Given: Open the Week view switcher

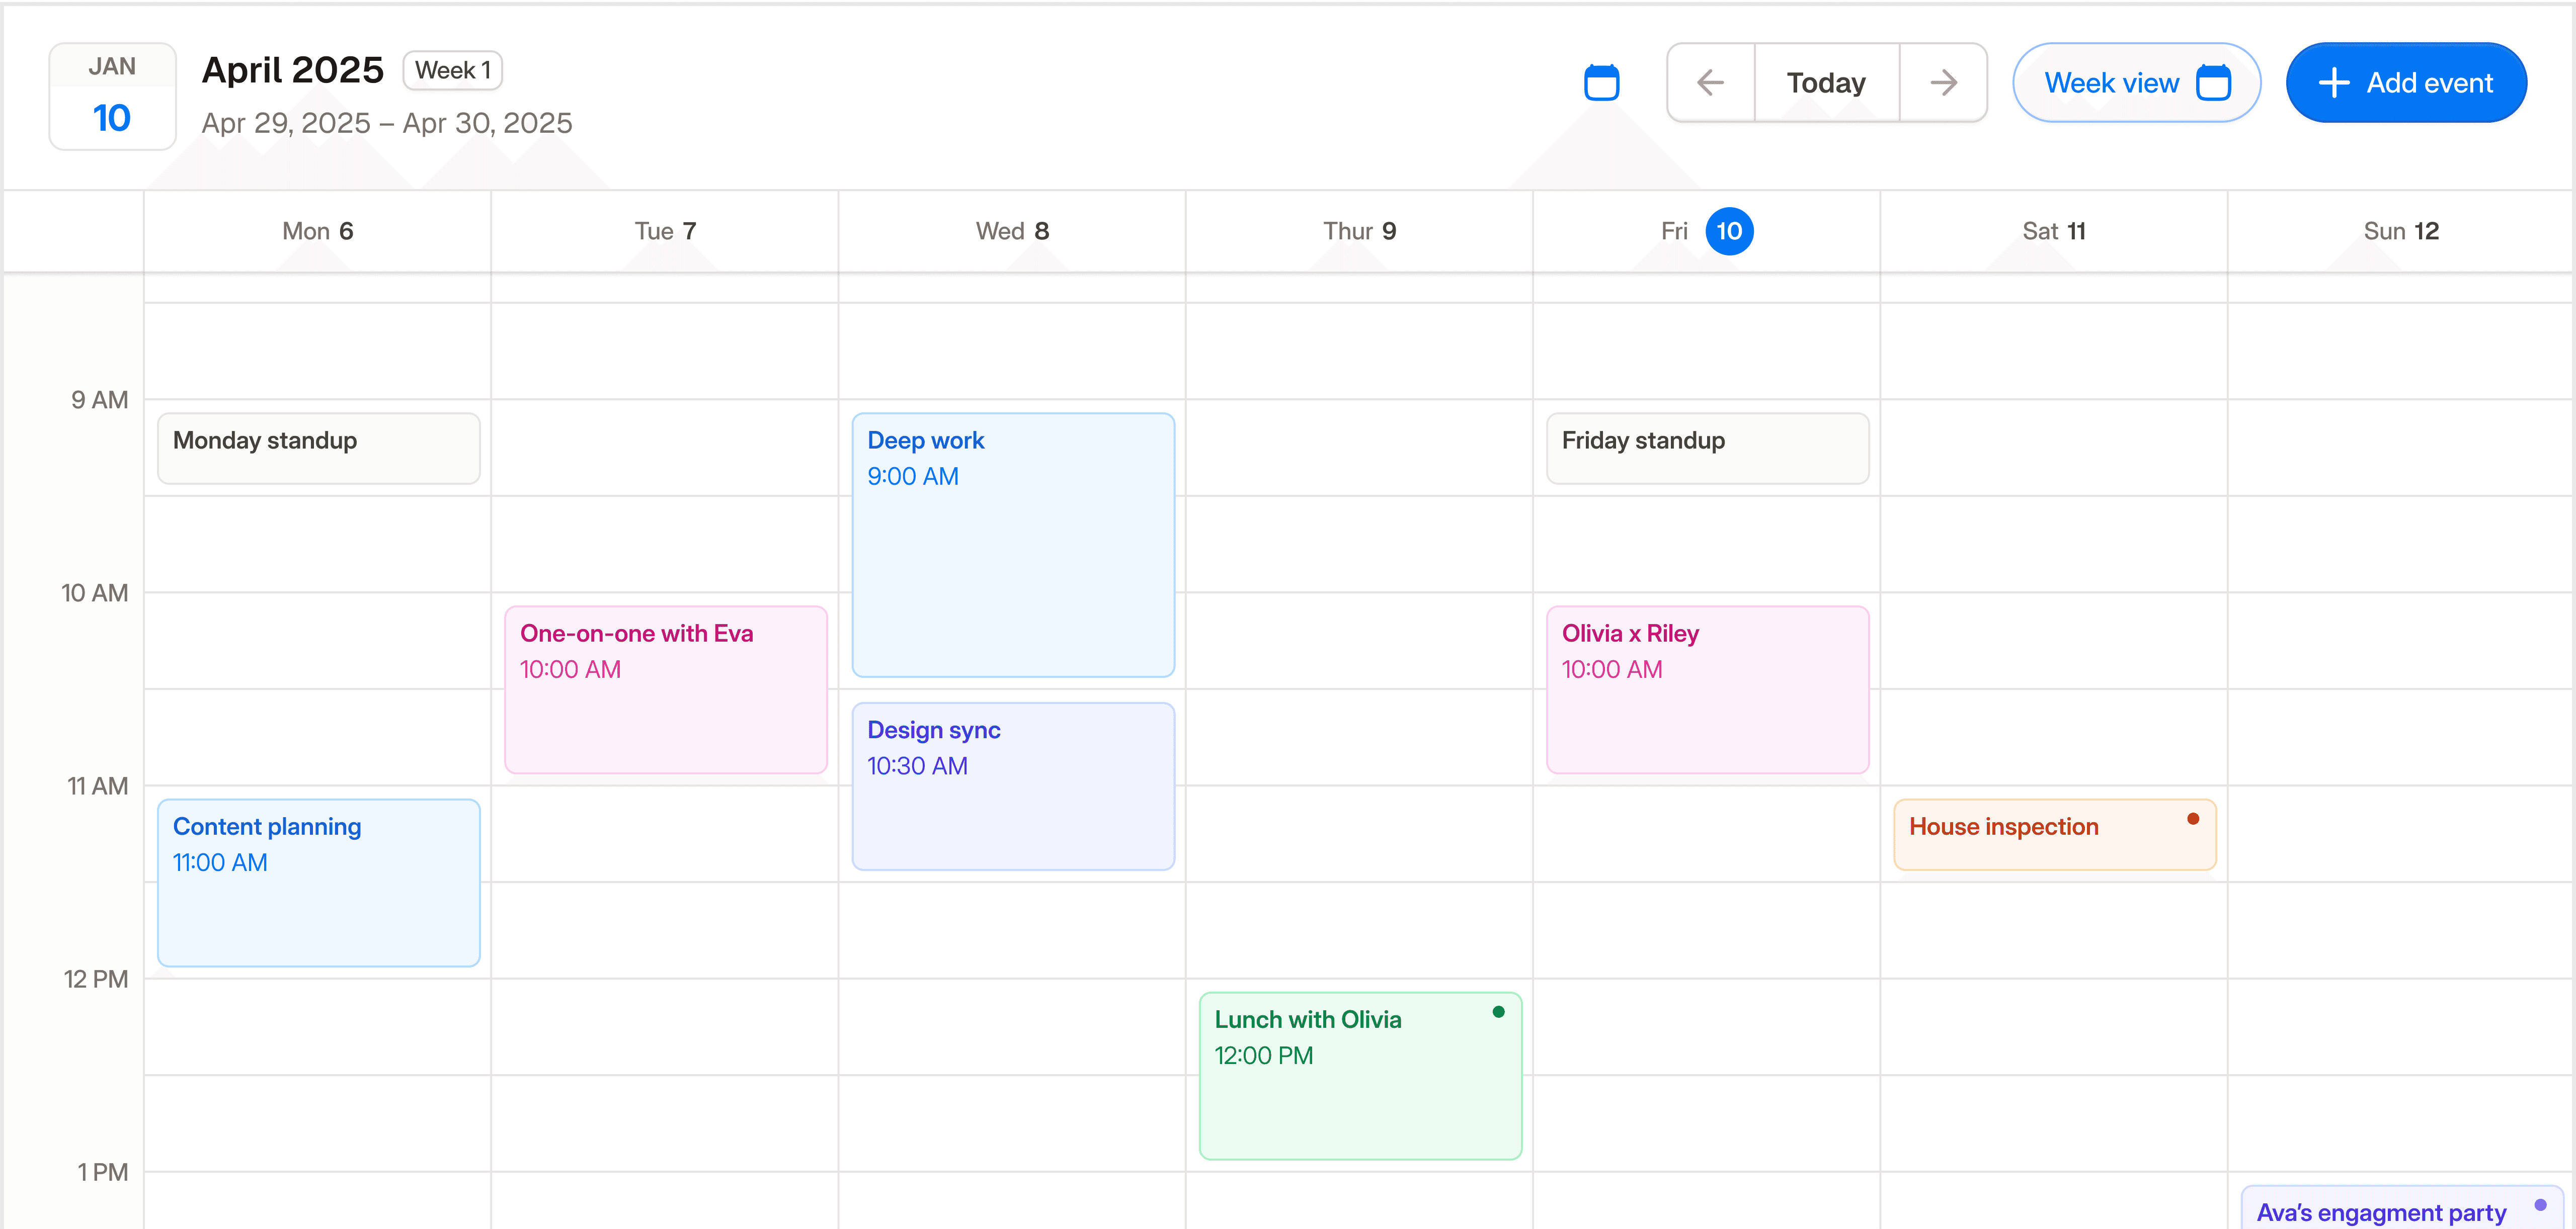Looking at the screenshot, I should 2137,82.
